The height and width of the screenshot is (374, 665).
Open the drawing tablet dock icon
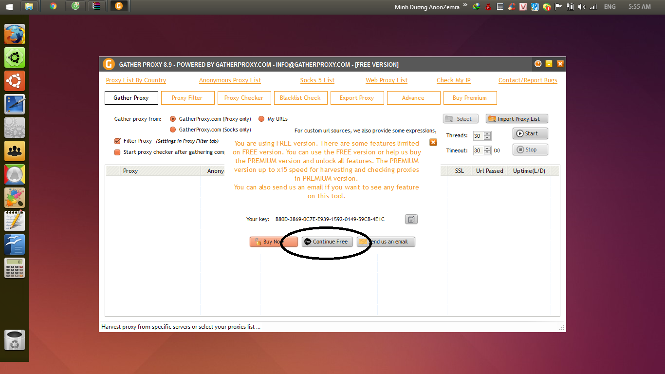pos(15,104)
